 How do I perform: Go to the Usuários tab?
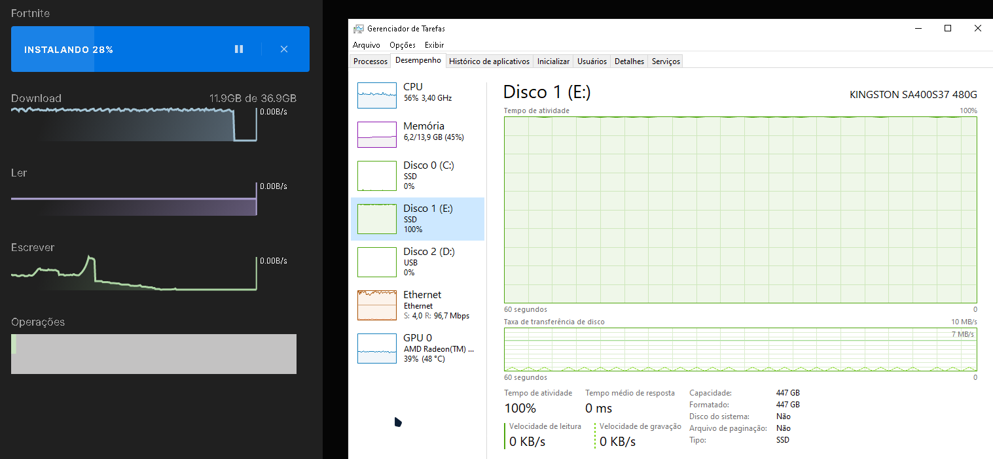(592, 61)
